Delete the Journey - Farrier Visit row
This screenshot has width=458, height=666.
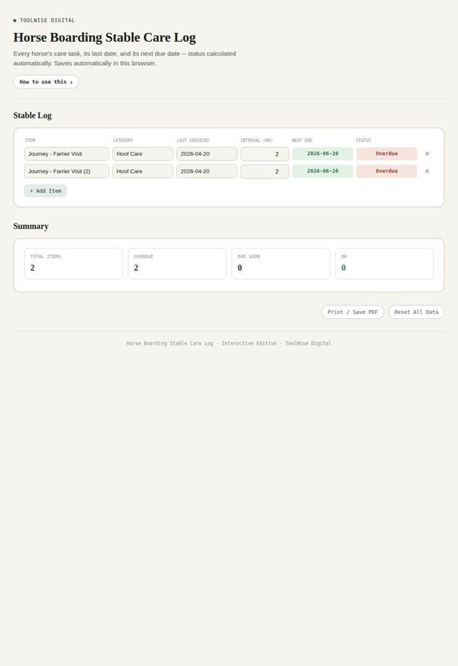(x=427, y=153)
